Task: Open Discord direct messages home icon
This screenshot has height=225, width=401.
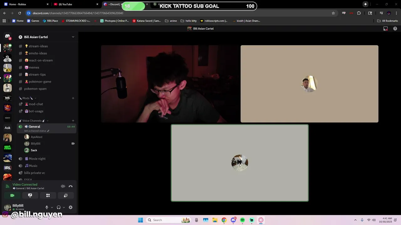Action: coord(8,37)
